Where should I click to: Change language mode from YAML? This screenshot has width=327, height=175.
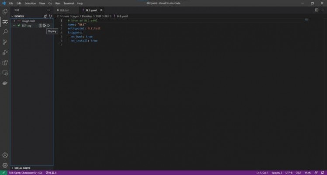(307, 173)
